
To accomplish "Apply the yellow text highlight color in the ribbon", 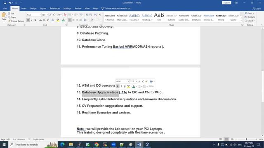I will tap(58, 20).
